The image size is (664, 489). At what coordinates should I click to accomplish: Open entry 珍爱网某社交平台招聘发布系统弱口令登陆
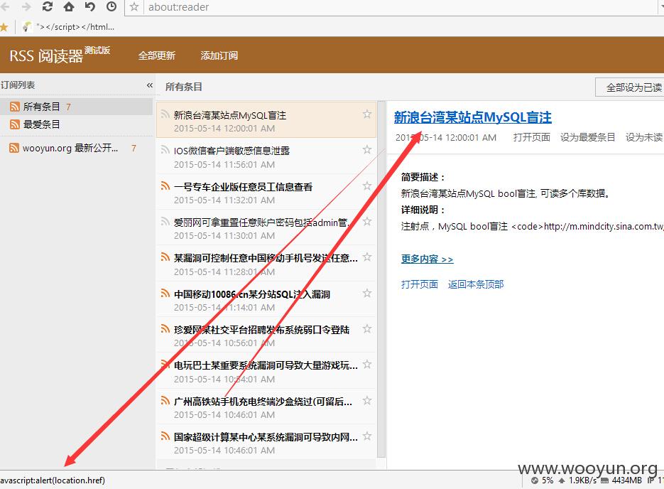266,335
